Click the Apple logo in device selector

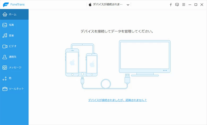(x=90, y=5)
